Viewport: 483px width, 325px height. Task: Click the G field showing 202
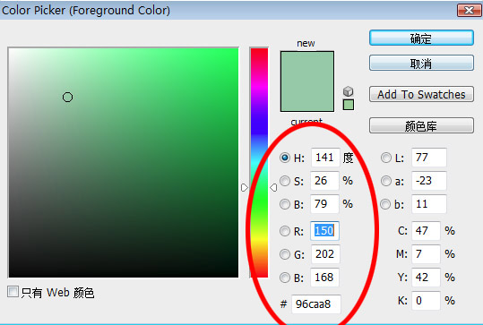(x=325, y=254)
